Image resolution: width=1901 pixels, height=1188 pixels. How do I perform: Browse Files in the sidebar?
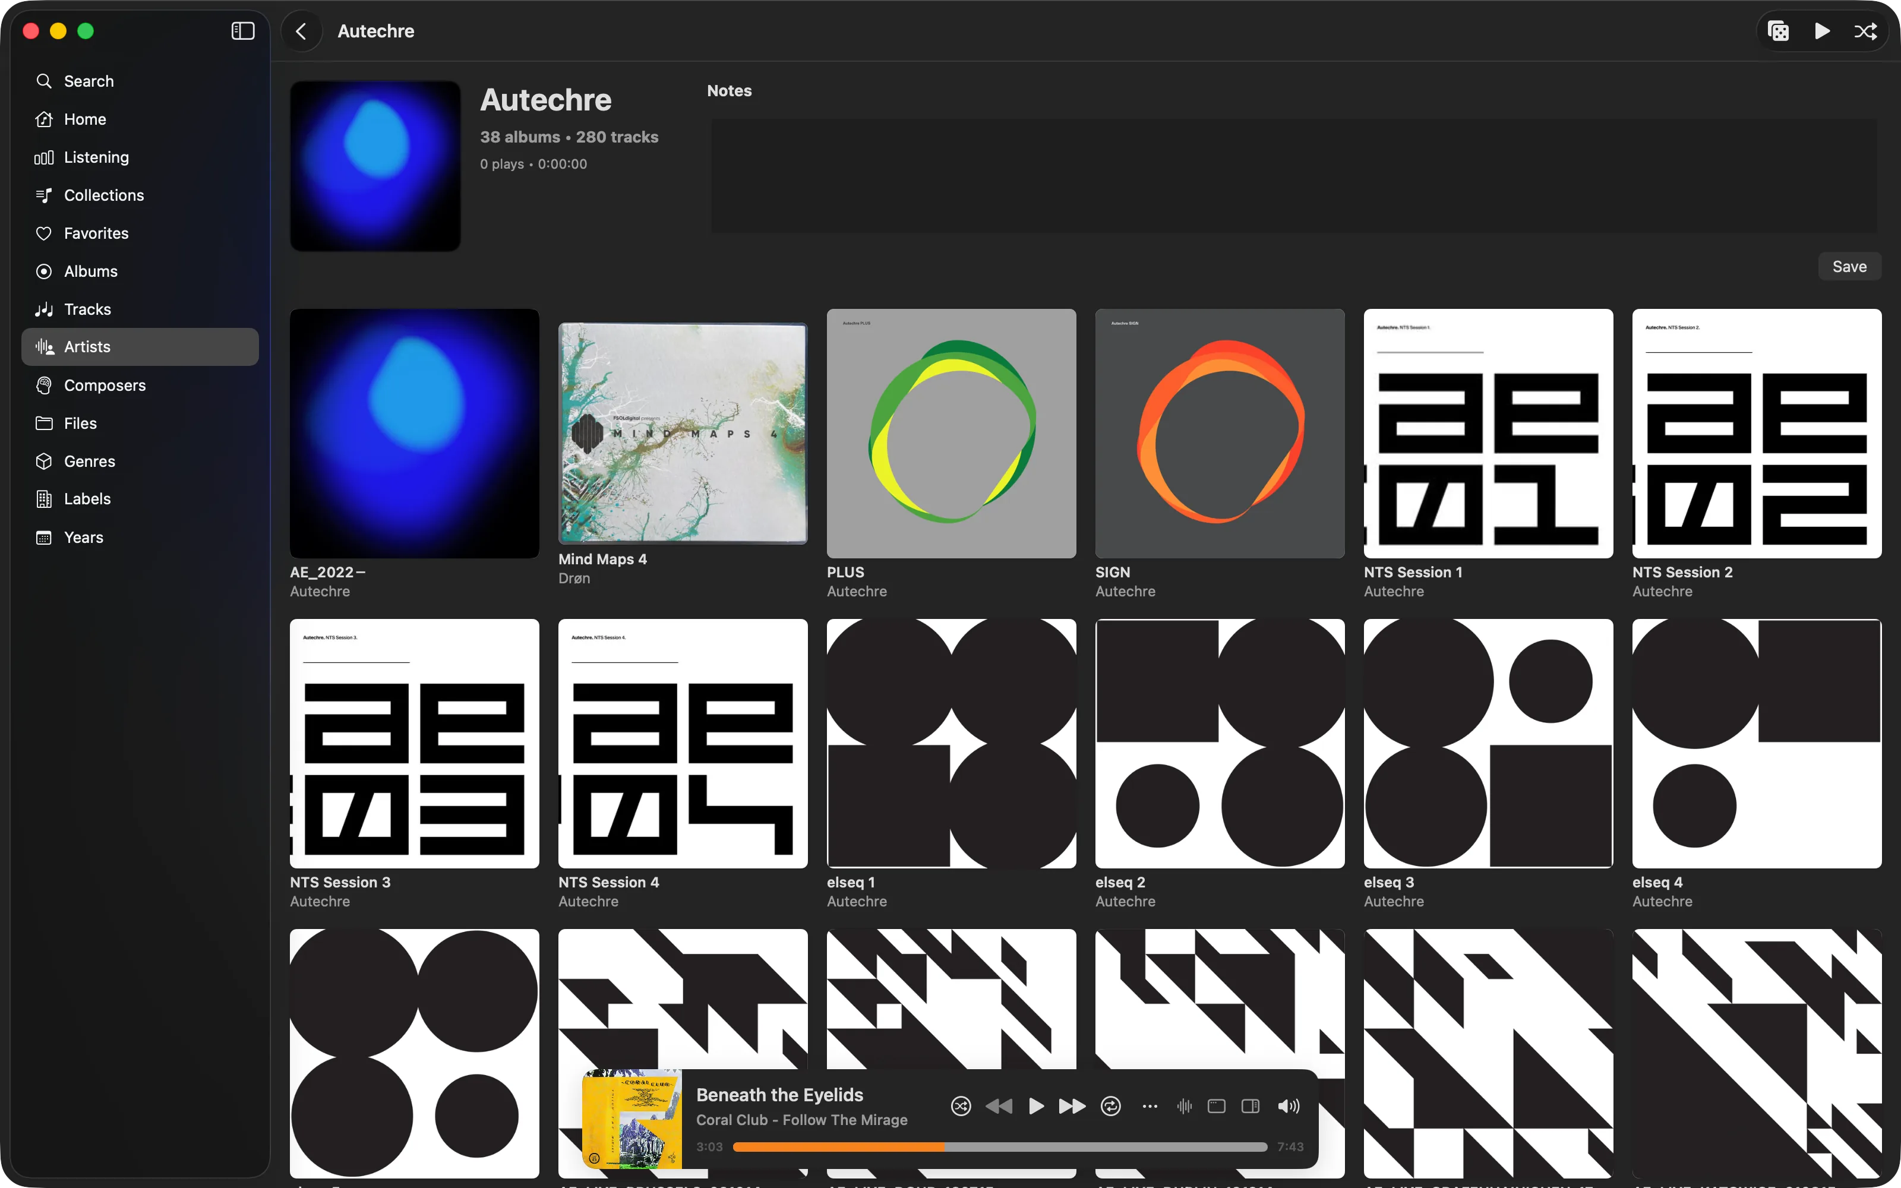coord(140,424)
